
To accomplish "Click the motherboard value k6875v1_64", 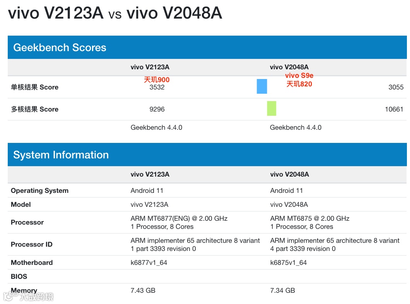I will point(289,263).
